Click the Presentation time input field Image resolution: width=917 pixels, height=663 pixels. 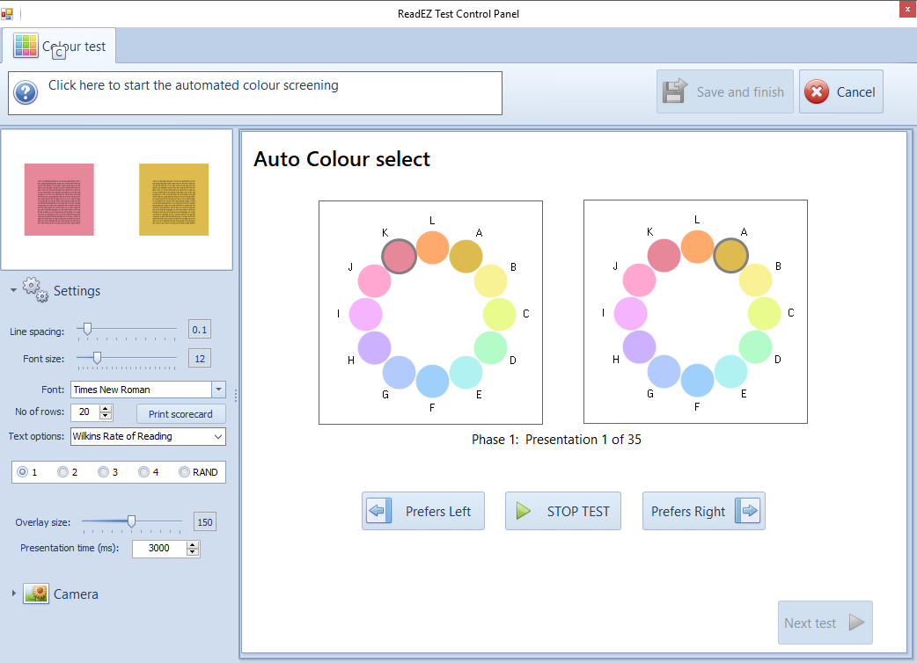(x=158, y=549)
